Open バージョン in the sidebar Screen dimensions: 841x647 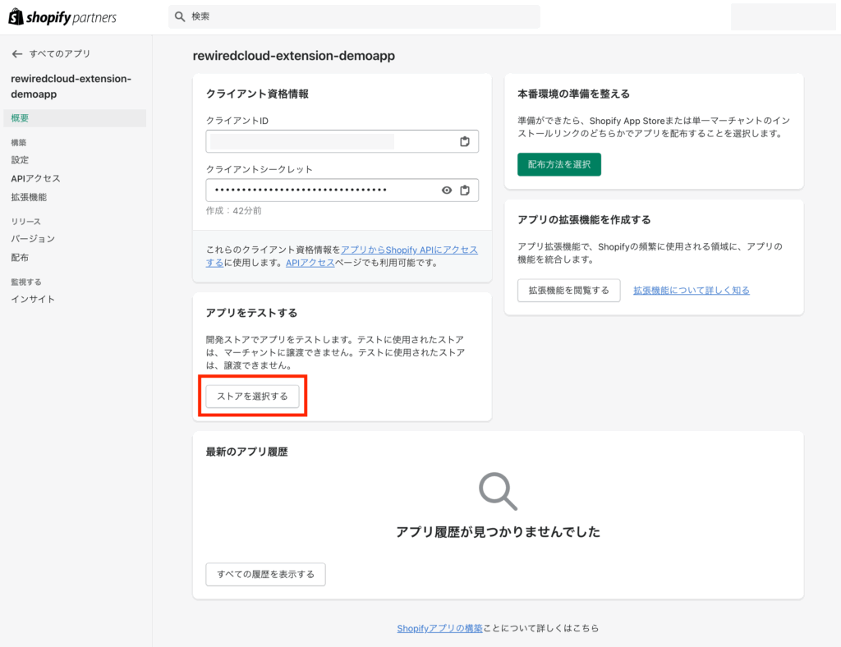pyautogui.click(x=33, y=239)
